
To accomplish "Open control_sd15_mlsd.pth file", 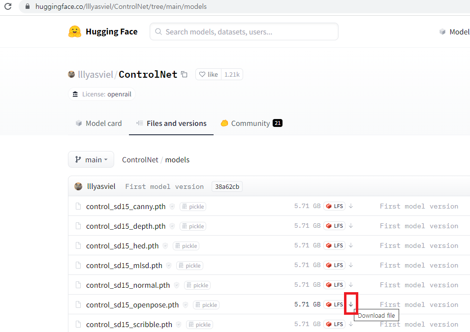I will coord(124,266).
